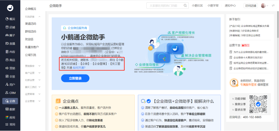
Task: Open article 企业微信十大高效引流方法
Action: click(248, 57)
